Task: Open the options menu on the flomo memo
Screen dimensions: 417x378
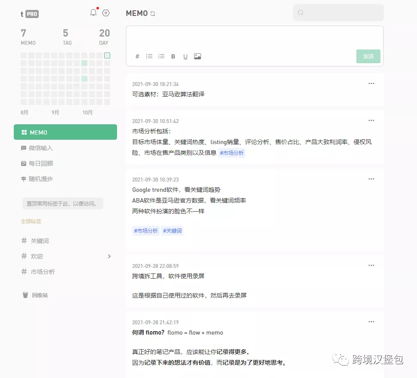Action: pos(371,322)
